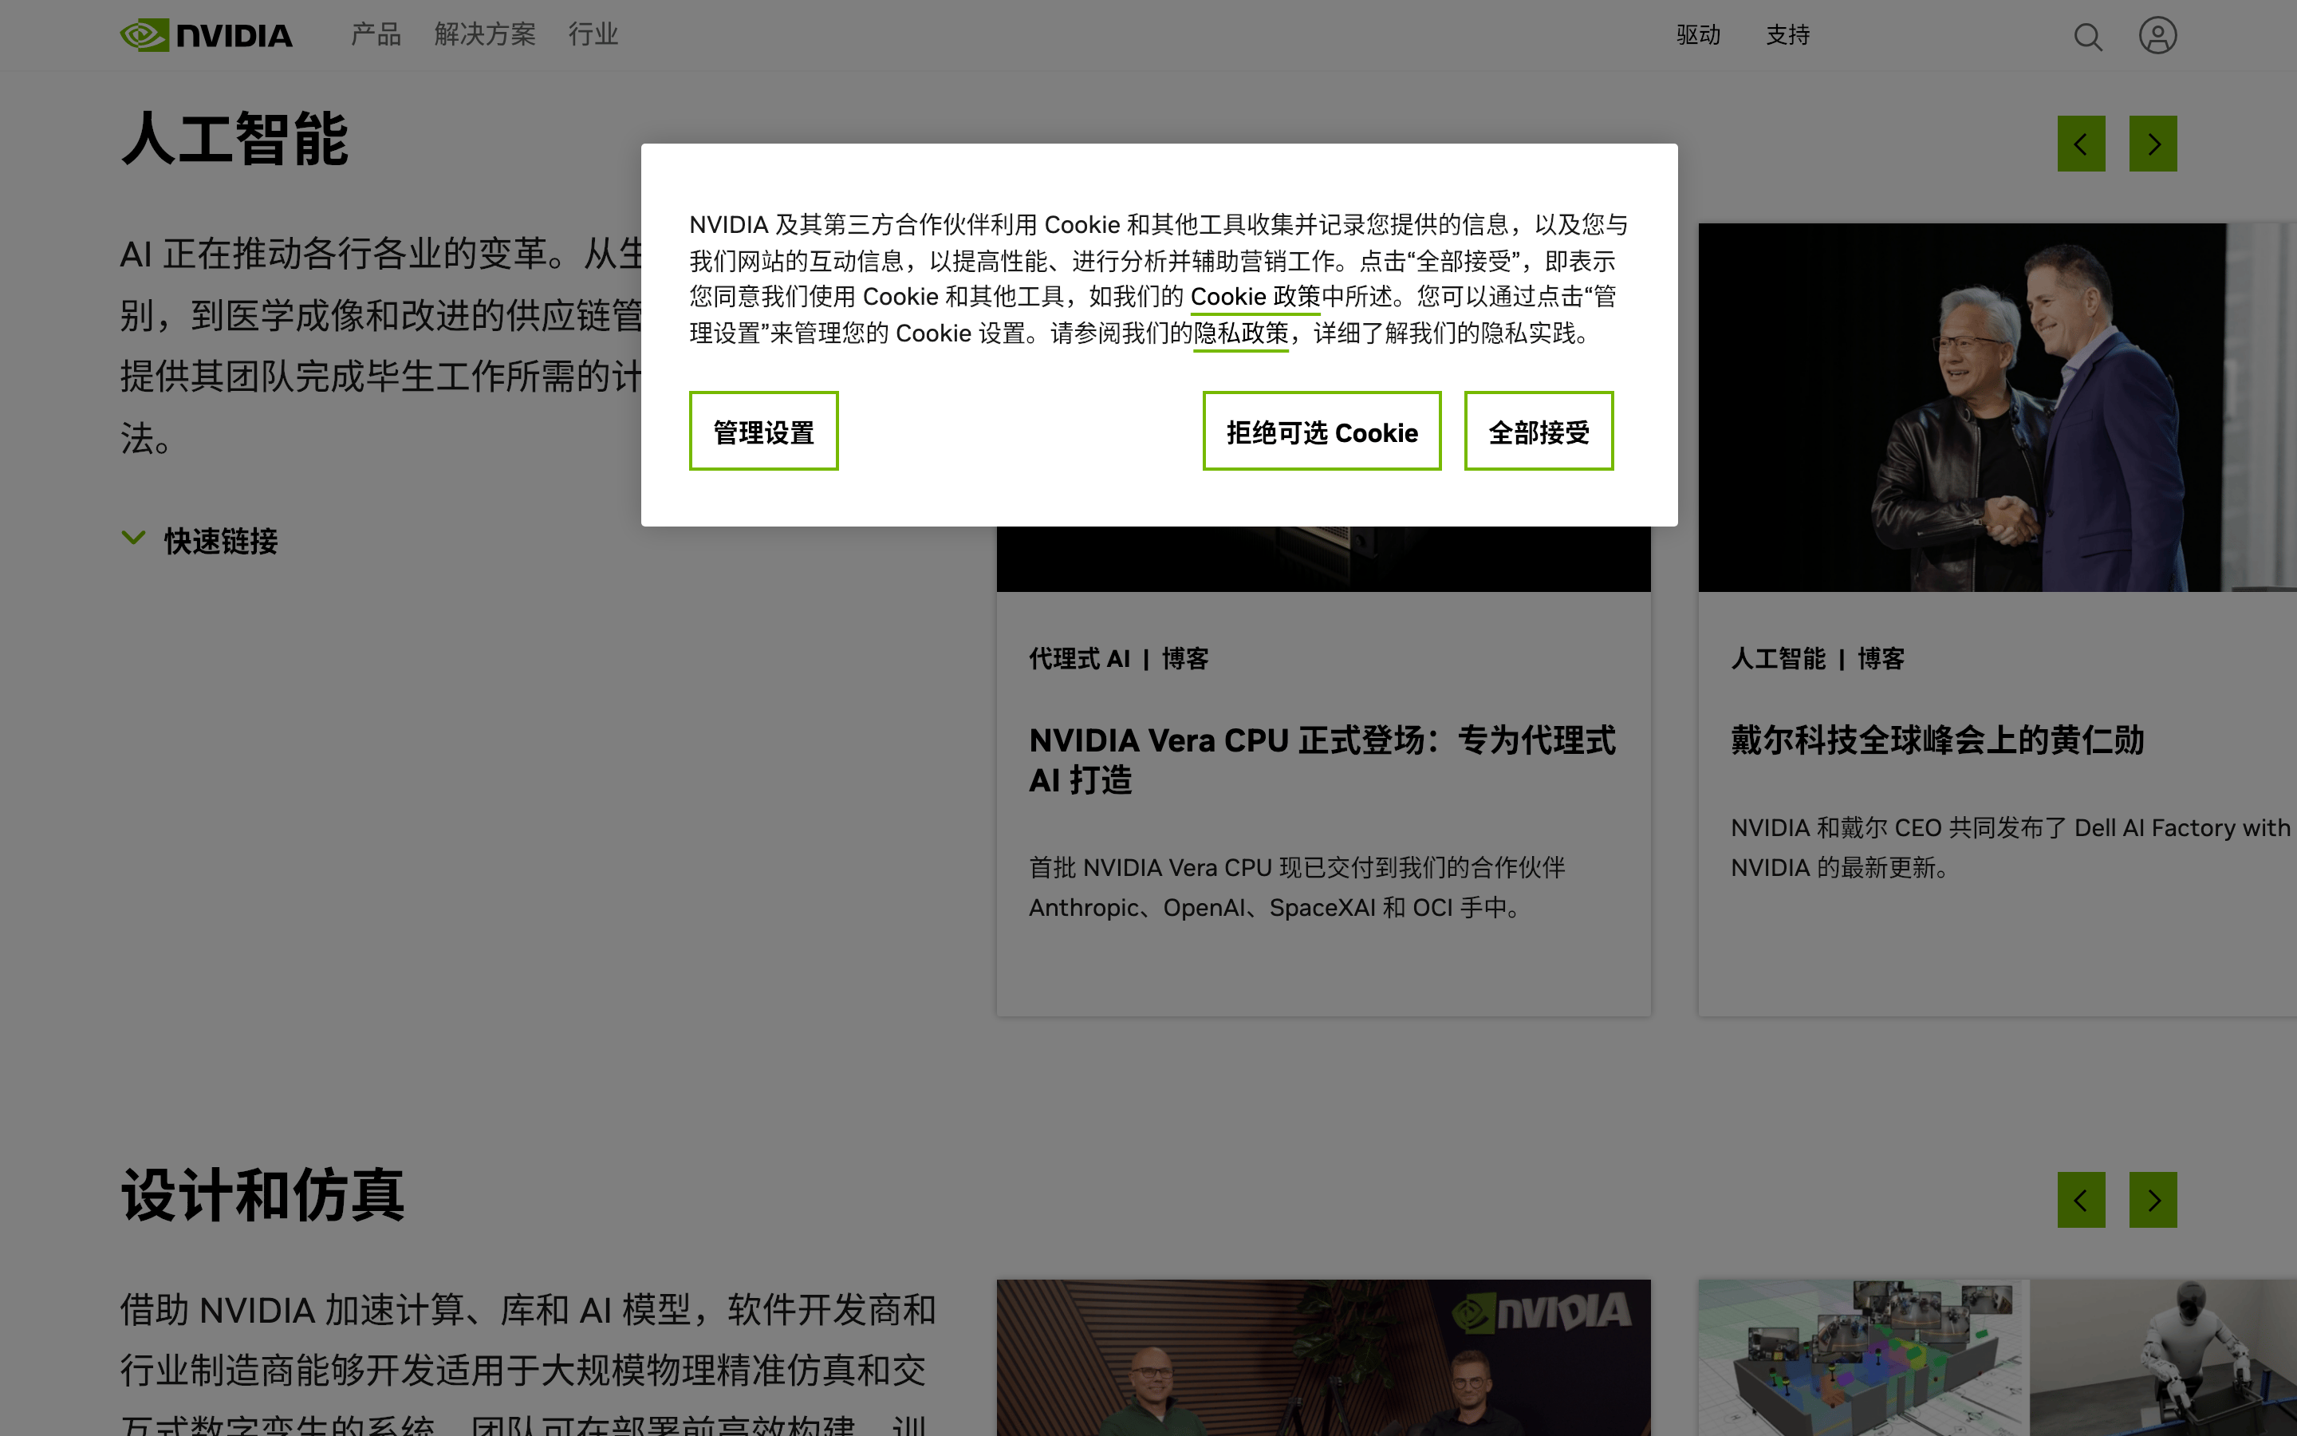
Task: Open the Cookie 政策 link
Action: pos(1255,298)
